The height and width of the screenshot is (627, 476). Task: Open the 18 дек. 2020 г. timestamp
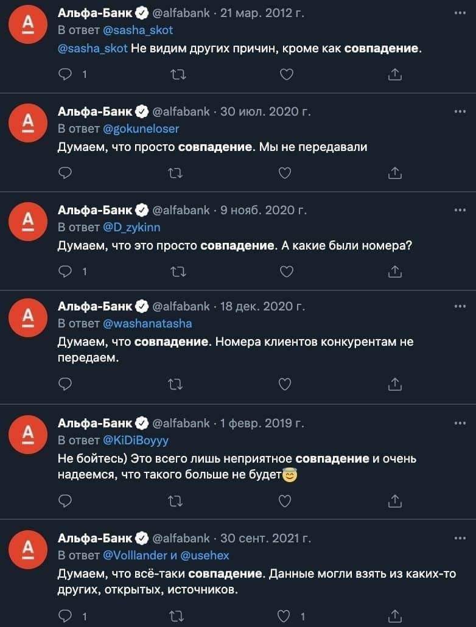tap(262, 306)
